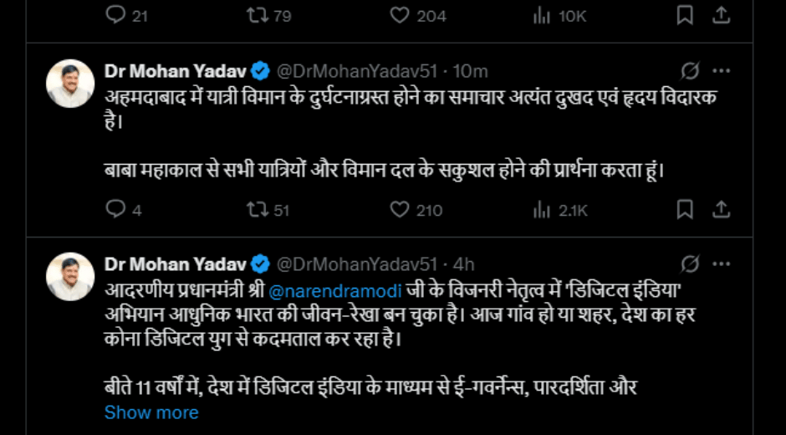Repost the top tweet with 79 reposts
Screen dimensions: 786x435
(x=258, y=15)
